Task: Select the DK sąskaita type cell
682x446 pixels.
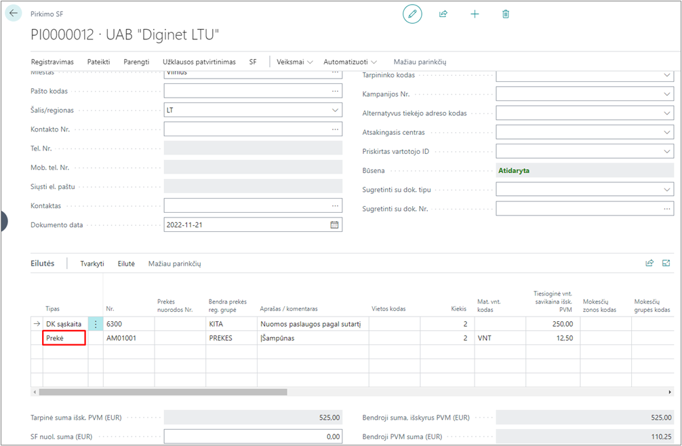Action: [66, 324]
